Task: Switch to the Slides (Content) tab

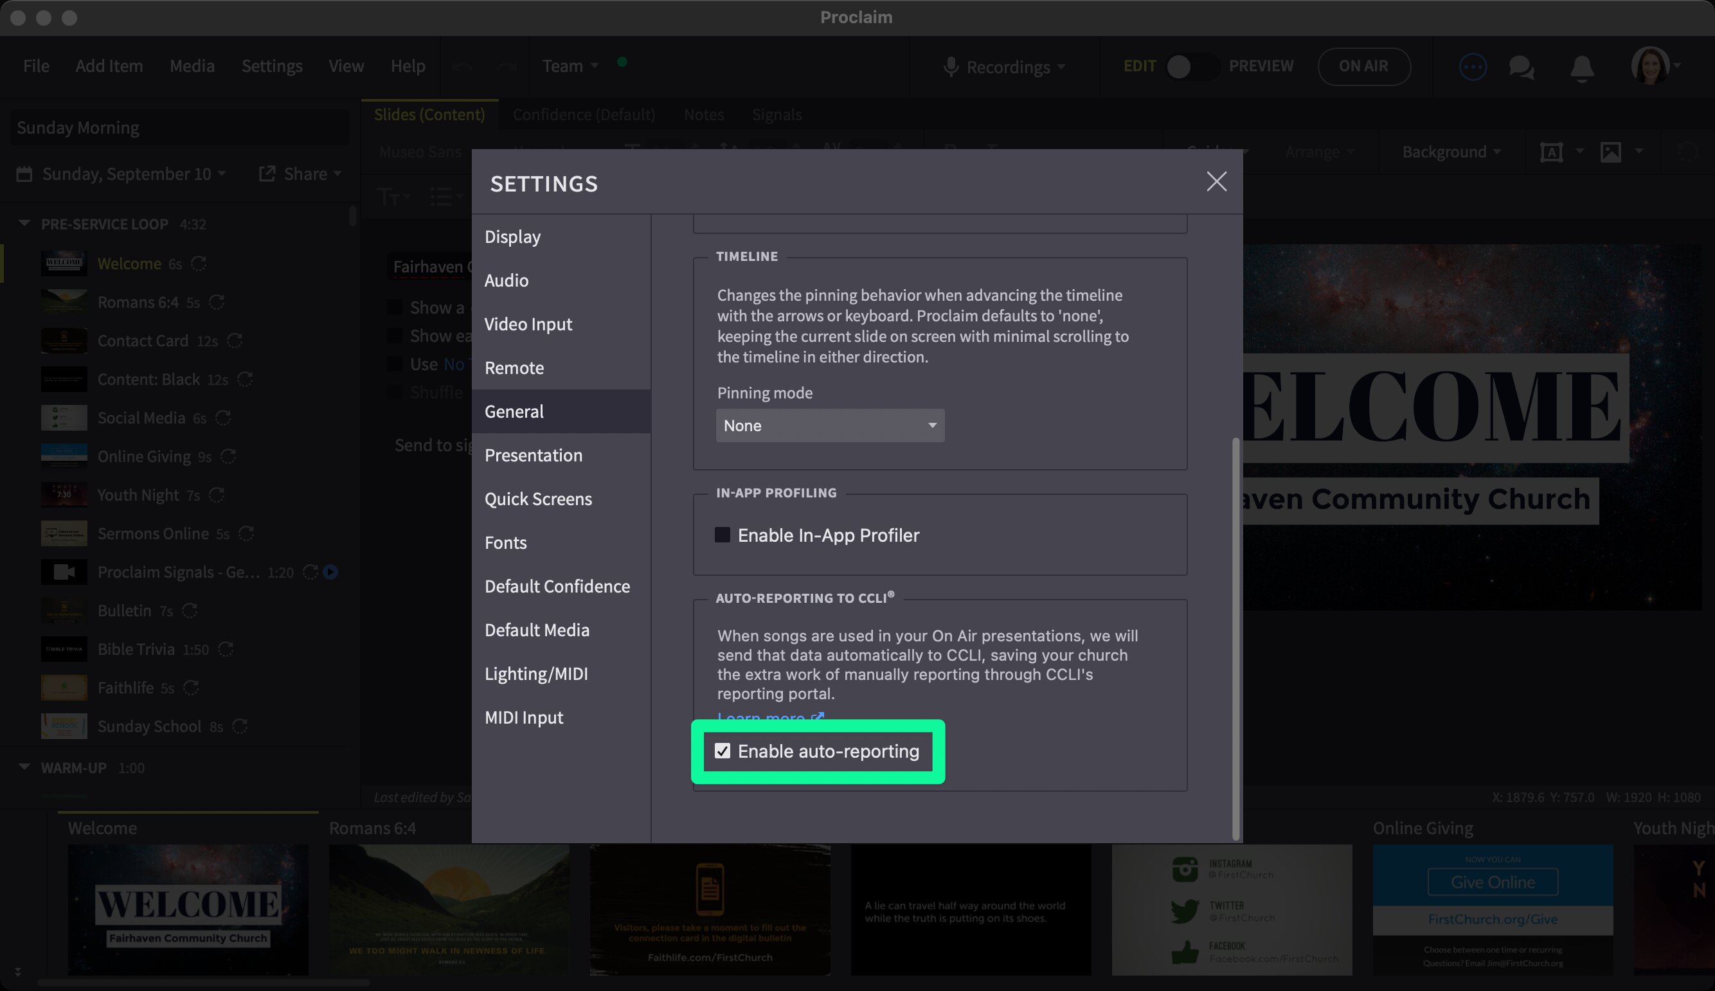Action: [x=429, y=114]
